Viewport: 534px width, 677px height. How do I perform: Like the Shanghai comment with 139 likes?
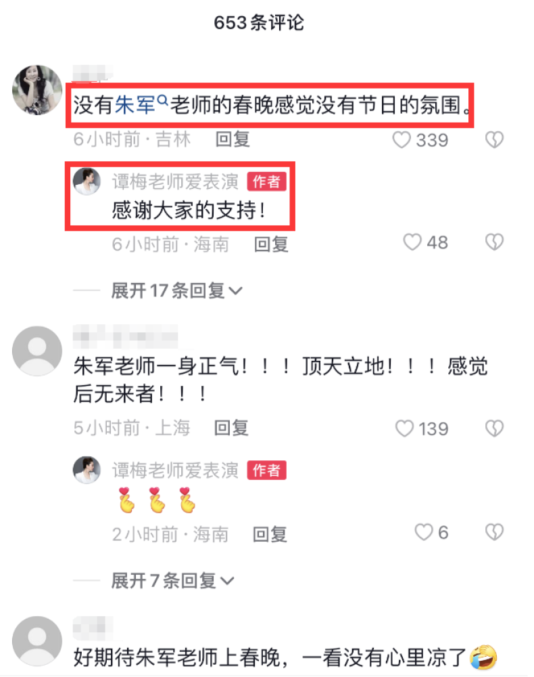click(404, 429)
